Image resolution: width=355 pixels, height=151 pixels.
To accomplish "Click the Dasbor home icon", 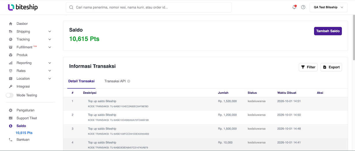I will (x=11, y=24).
